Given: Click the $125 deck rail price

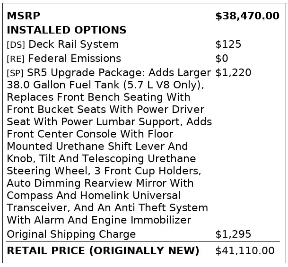Looking at the screenshot, I should tap(228, 44).
